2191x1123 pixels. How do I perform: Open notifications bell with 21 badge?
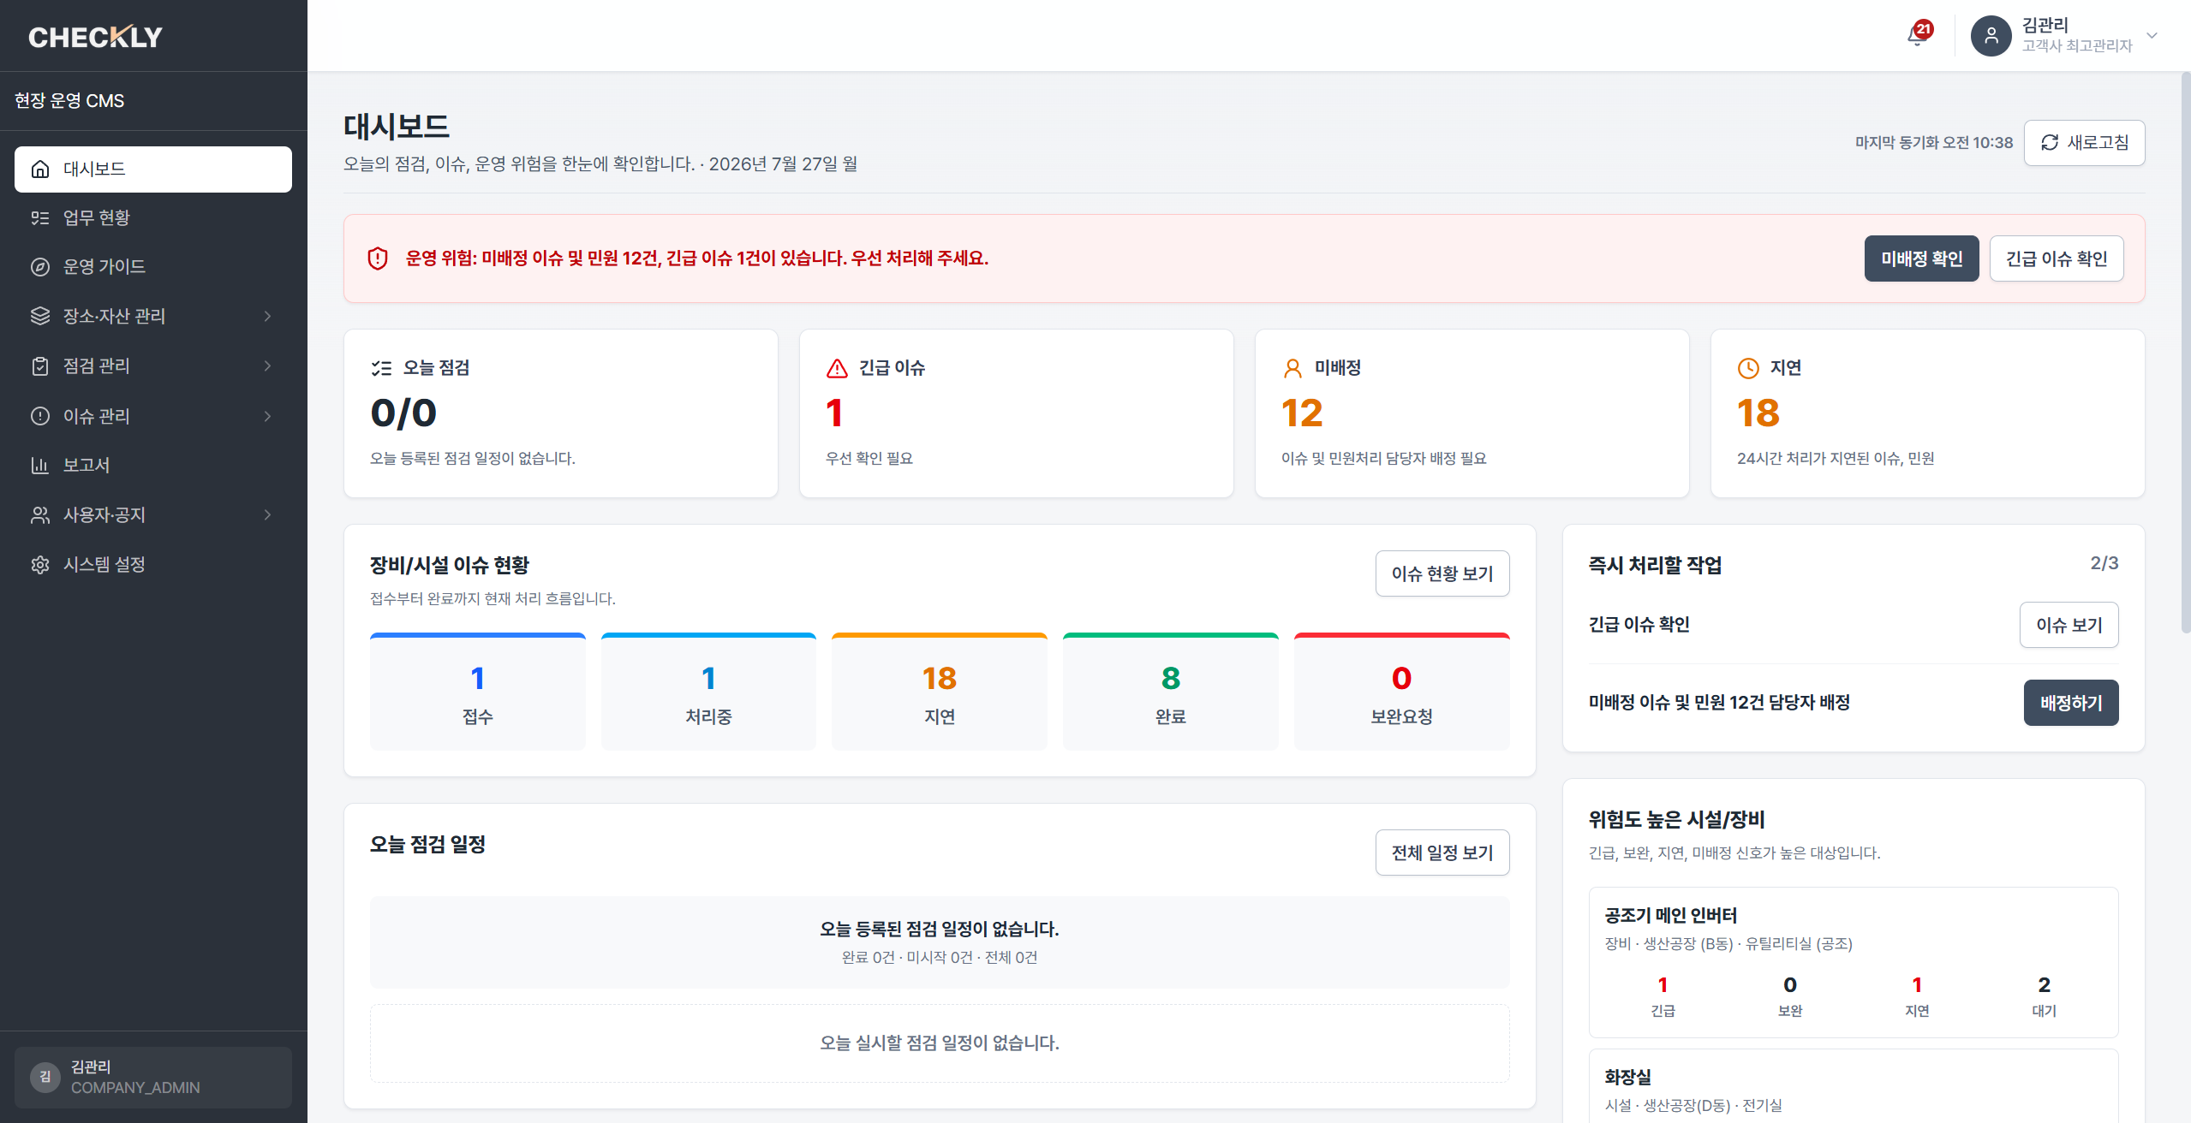pyautogui.click(x=1918, y=36)
